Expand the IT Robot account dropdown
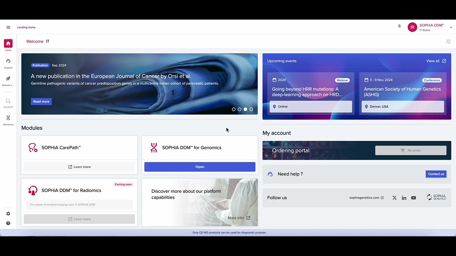Image resolution: width=456 pixels, height=256 pixels. point(451,27)
